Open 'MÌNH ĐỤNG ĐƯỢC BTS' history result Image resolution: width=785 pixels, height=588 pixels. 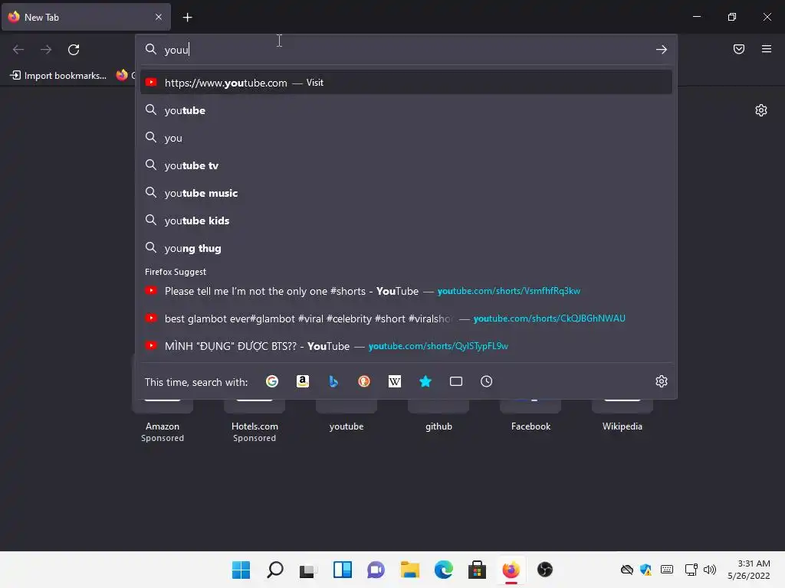pyautogui.click(x=406, y=346)
